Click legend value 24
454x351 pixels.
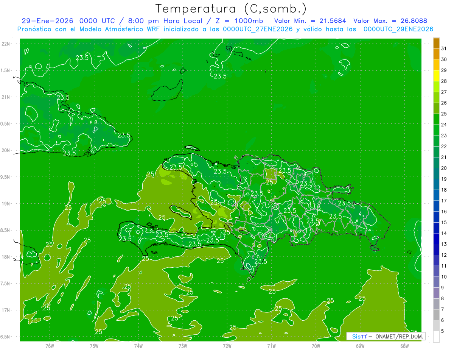click(x=444, y=125)
